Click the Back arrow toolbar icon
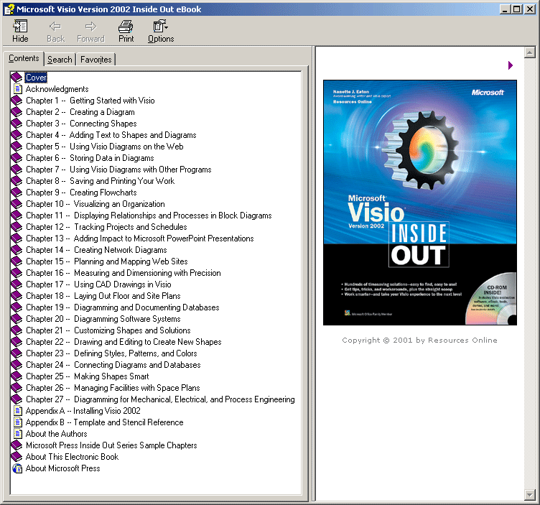The width and height of the screenshot is (540, 505). click(x=55, y=31)
